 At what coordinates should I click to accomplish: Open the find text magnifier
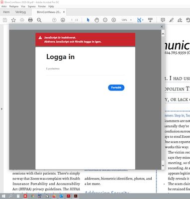click(39, 20)
